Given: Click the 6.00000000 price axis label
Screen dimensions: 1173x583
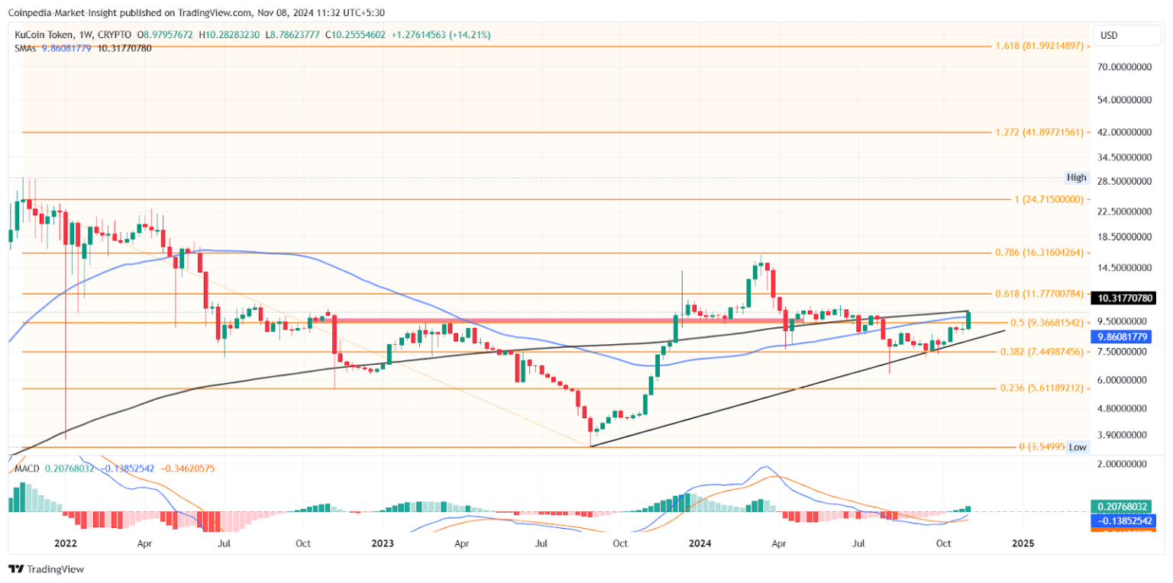Looking at the screenshot, I should click(x=1122, y=380).
